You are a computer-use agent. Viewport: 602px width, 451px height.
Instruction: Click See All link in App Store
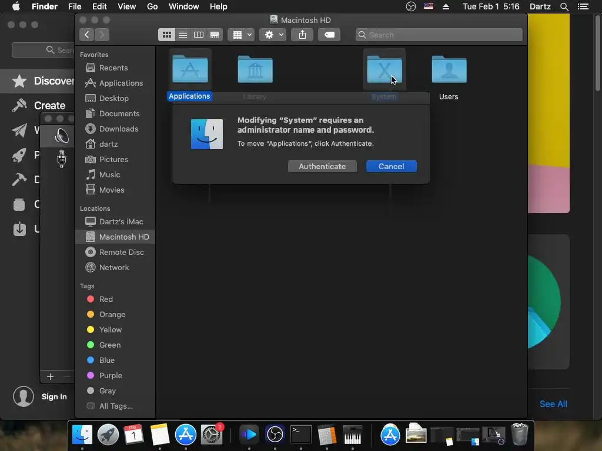tap(553, 404)
